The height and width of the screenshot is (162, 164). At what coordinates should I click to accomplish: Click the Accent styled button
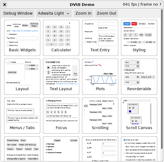coord(127,24)
